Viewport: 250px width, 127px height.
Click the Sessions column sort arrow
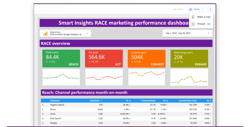(x=101, y=101)
